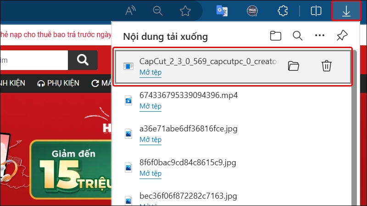Click the website search button

[83, 60]
